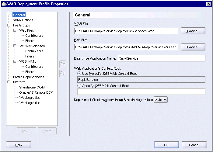Open the Maximum Heap Size Auto dropdown
The height and width of the screenshot is (152, 213).
[x=161, y=100]
